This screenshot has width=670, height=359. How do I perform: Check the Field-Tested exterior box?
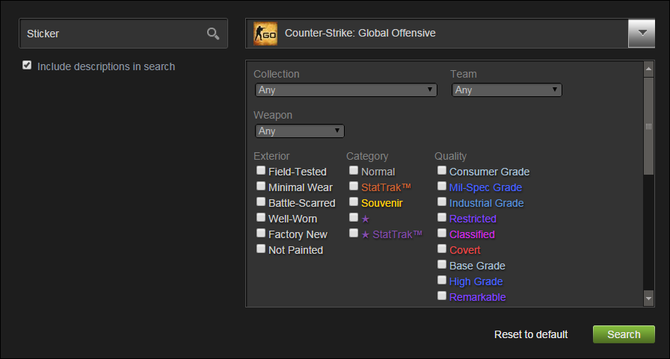pos(261,171)
